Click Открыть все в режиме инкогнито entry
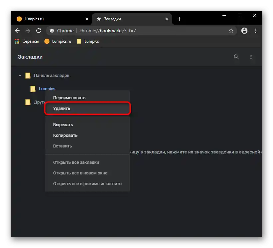273x248 pixels. 87,184
